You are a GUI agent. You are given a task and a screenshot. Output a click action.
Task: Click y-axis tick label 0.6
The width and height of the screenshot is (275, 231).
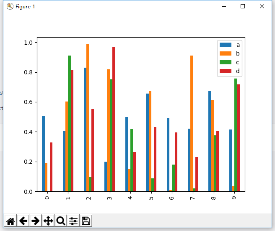(28, 102)
